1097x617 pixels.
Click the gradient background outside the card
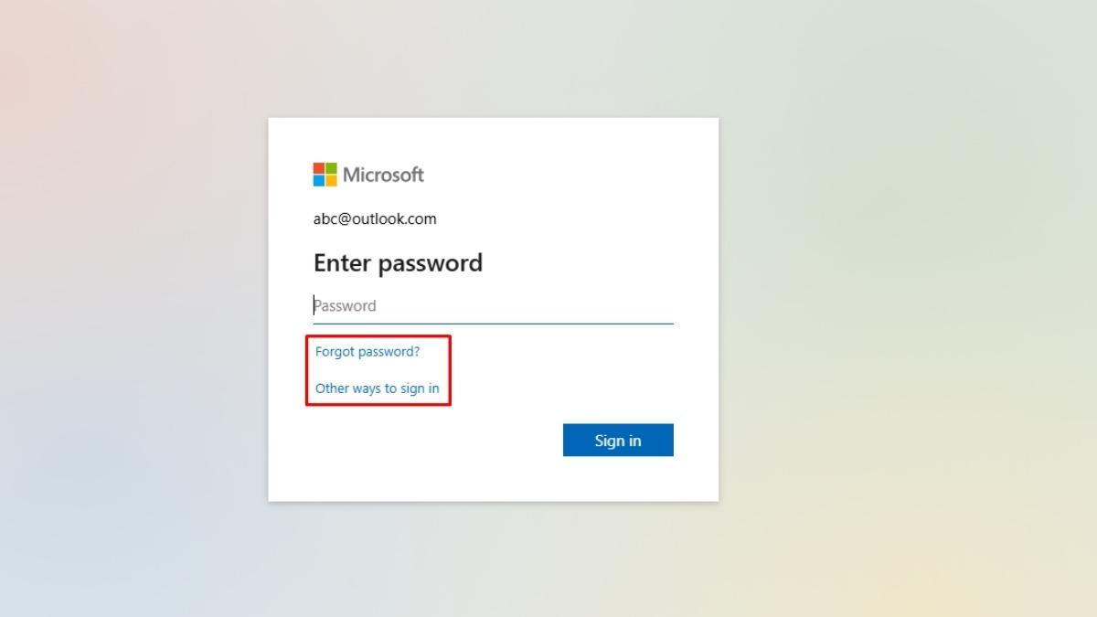click(914, 274)
